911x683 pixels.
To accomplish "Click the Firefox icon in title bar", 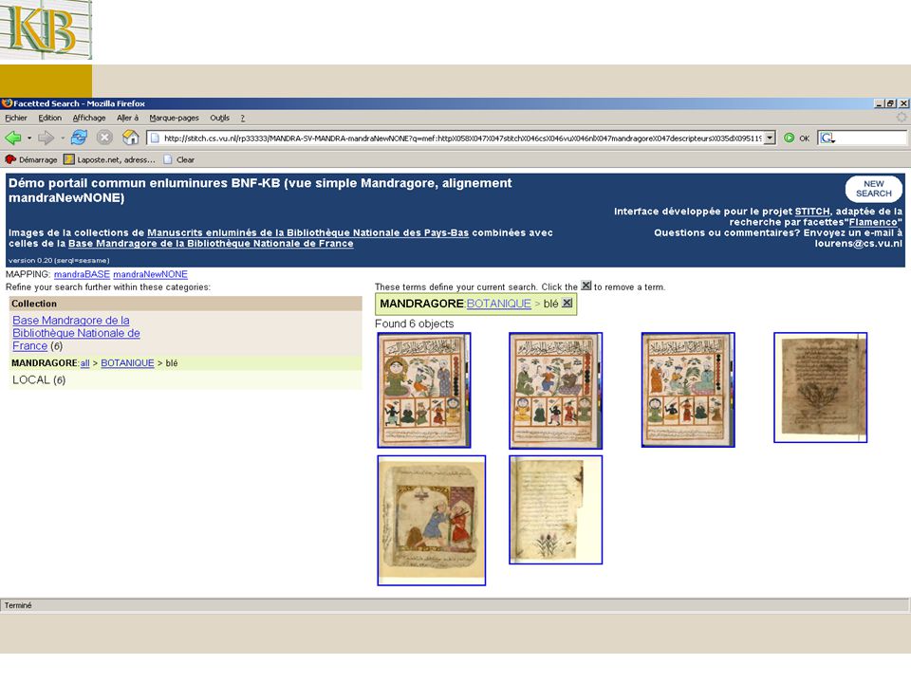I will click(7, 103).
